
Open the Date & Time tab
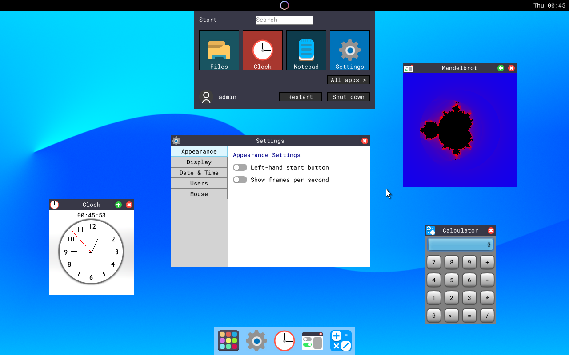[199, 173]
